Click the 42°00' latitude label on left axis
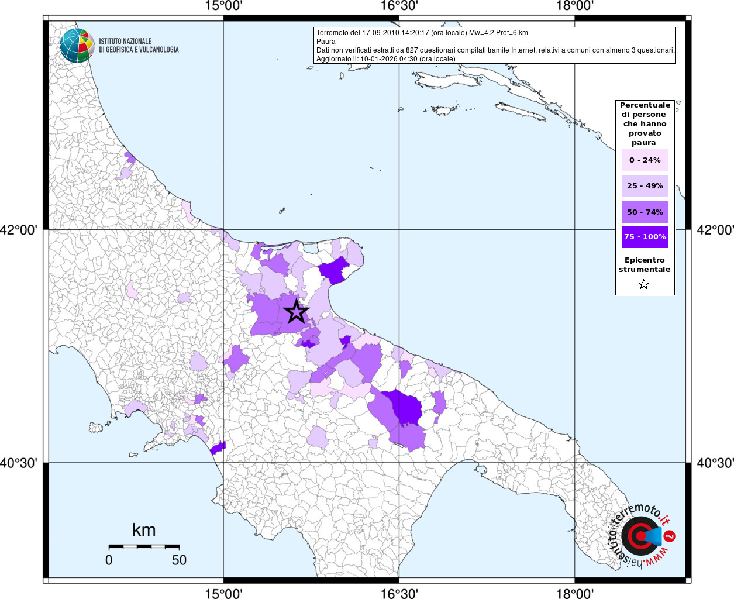The image size is (734, 599). pyautogui.click(x=19, y=230)
